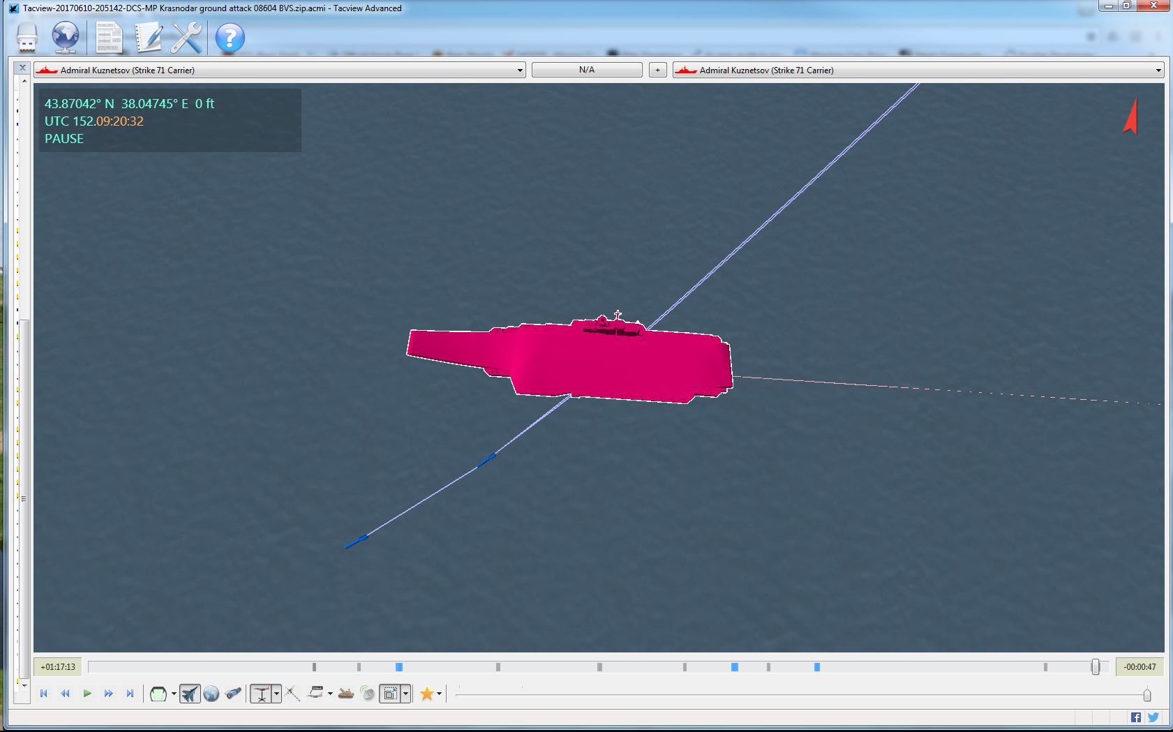Click the UTC 152.09:20:32 time readout

[x=94, y=121]
